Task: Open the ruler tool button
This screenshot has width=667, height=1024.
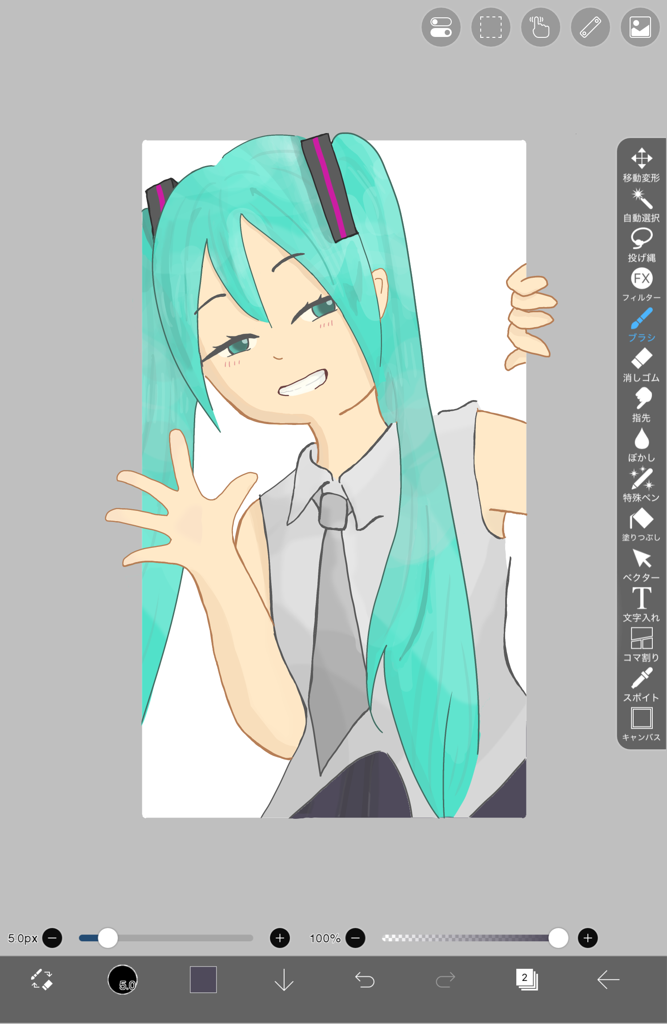Action: click(x=591, y=27)
